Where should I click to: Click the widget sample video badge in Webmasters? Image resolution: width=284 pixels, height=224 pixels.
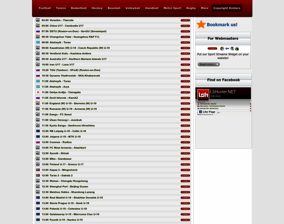(212, 49)
